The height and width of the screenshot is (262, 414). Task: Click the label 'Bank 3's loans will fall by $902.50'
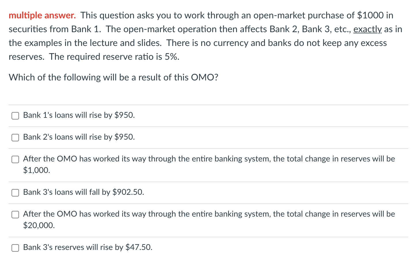tap(83, 192)
